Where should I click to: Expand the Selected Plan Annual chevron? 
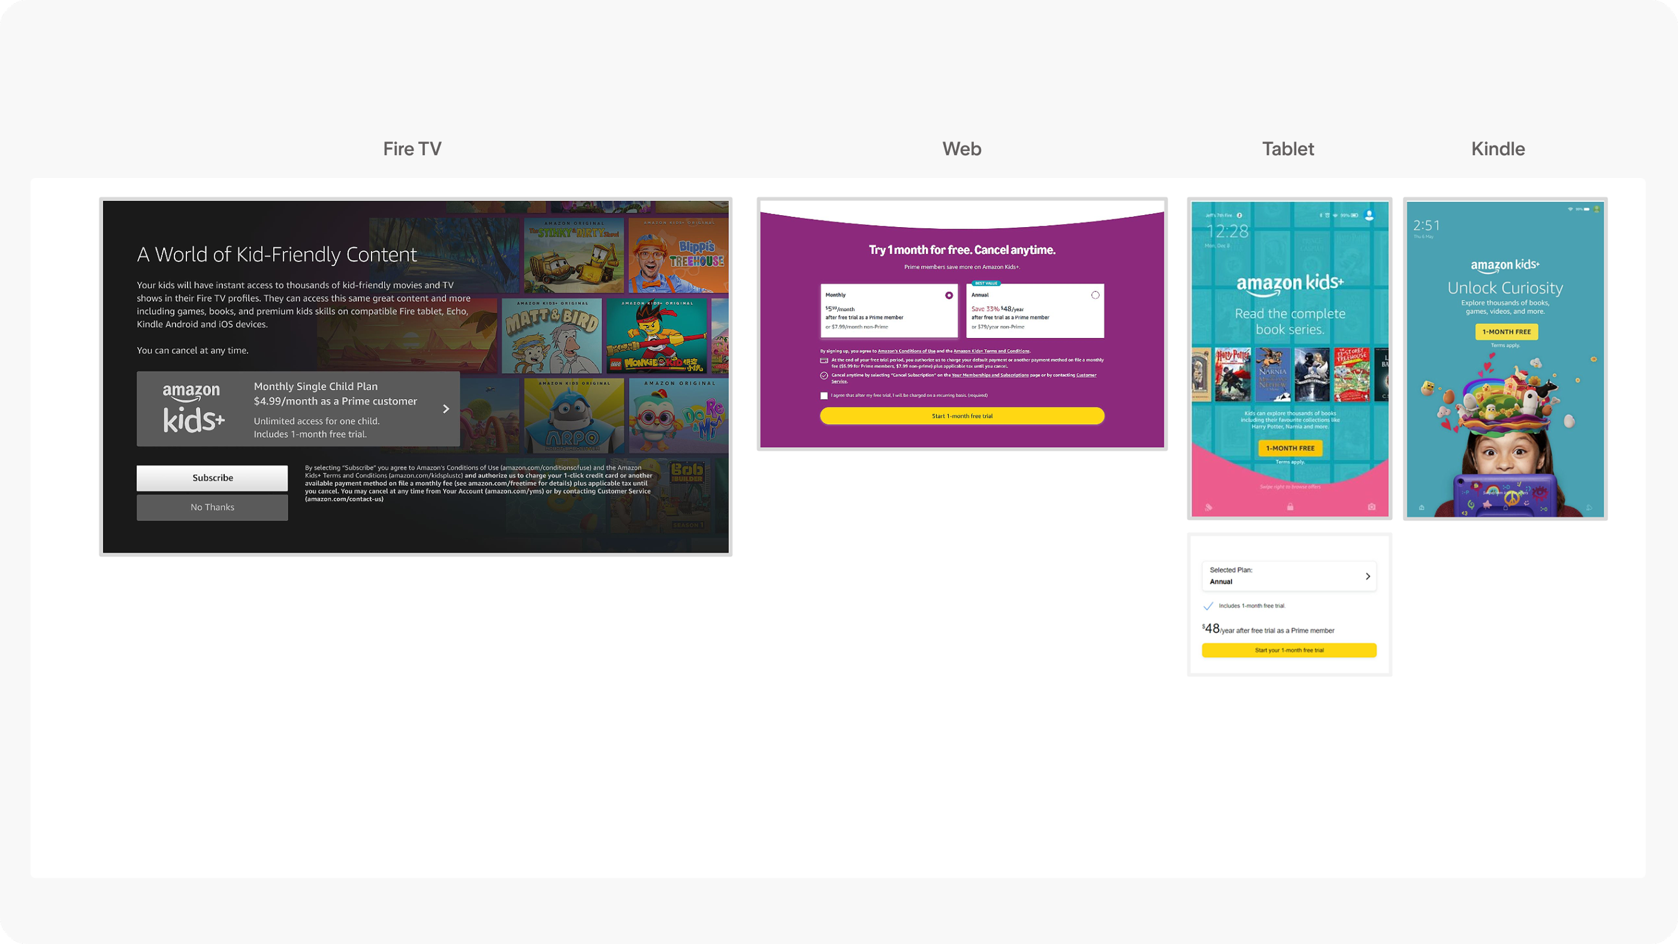point(1368,576)
